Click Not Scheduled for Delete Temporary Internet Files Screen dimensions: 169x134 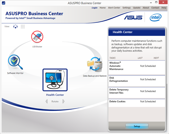[x=148, y=91]
